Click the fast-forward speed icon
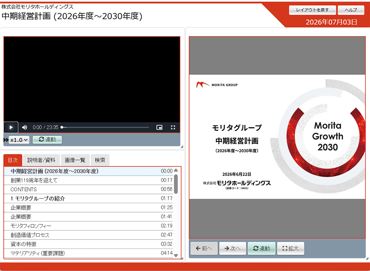Viewport: 370px width, 271px height. click(x=6, y=140)
